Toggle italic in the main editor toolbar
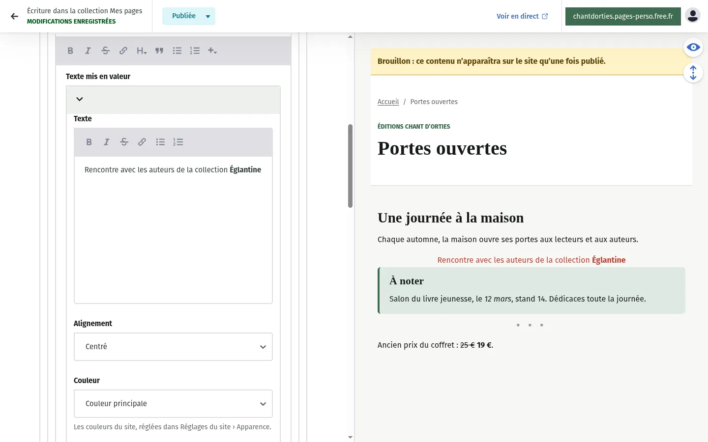 tap(88, 51)
